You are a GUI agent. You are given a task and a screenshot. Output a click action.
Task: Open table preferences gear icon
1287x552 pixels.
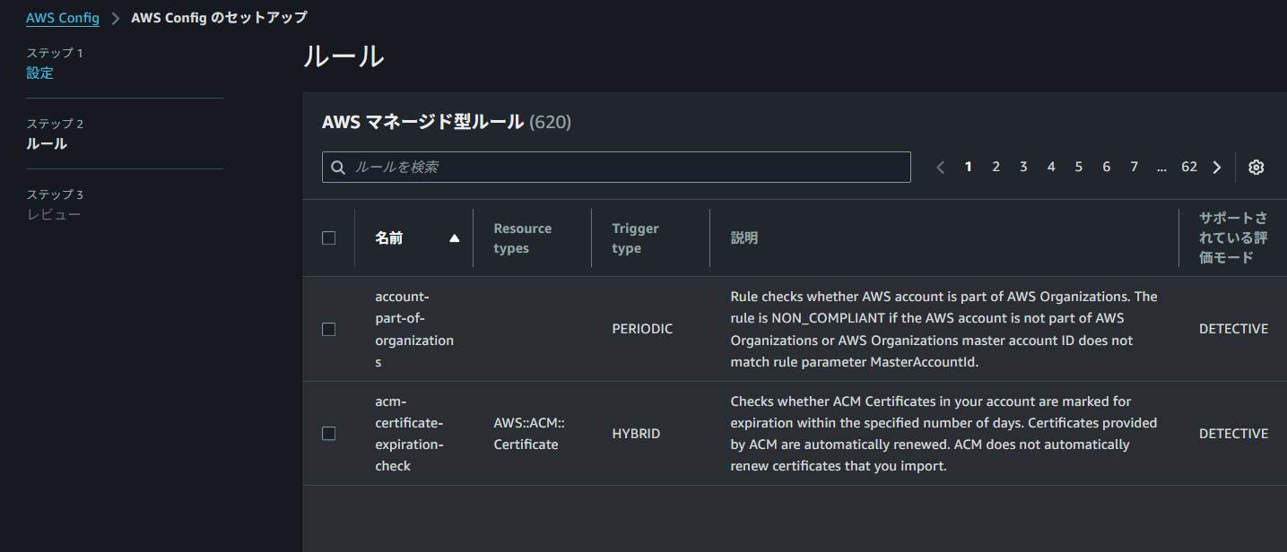pyautogui.click(x=1256, y=167)
